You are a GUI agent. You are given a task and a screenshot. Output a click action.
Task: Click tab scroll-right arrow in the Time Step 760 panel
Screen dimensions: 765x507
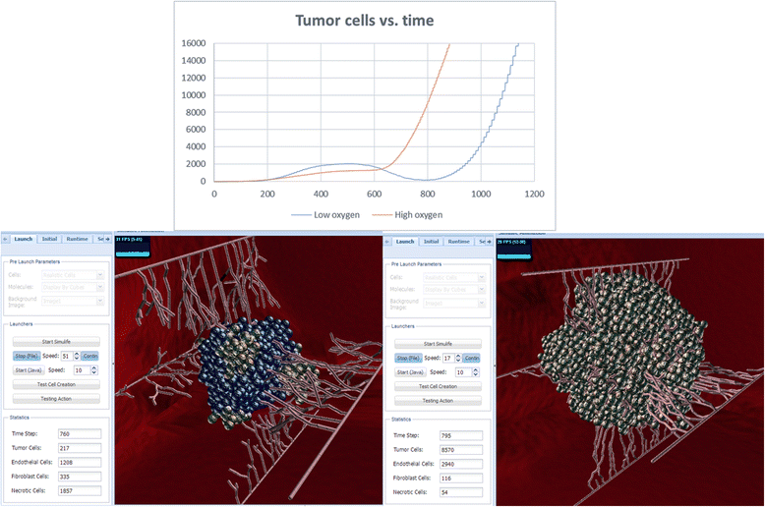tap(109, 239)
